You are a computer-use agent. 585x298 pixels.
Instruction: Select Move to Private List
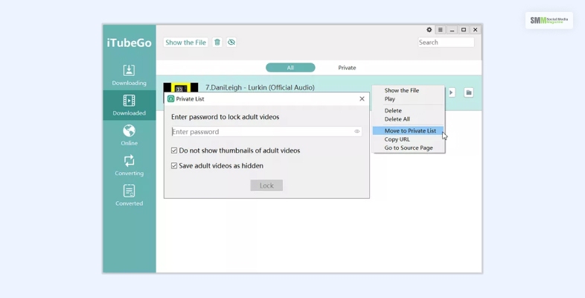point(409,130)
